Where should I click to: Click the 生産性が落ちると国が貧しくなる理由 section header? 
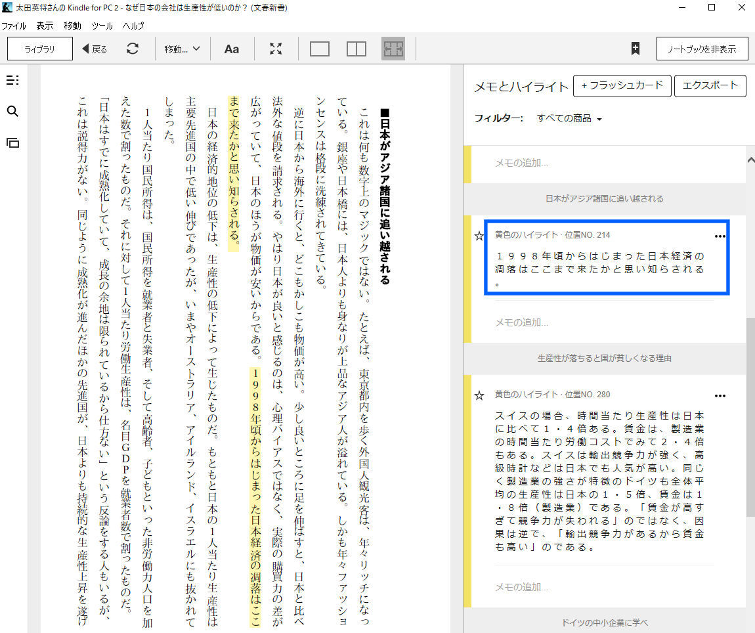pyautogui.click(x=604, y=358)
